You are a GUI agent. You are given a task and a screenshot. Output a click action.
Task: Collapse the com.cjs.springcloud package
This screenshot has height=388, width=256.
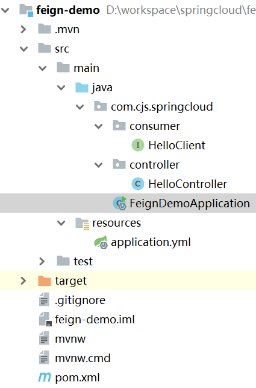(80, 107)
